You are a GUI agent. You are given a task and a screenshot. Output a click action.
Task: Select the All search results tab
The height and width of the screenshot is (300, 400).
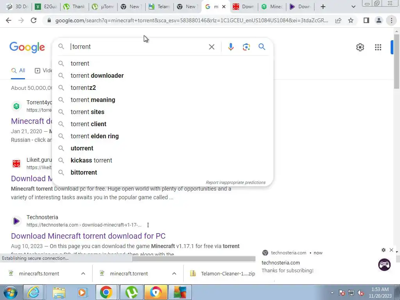18,71
